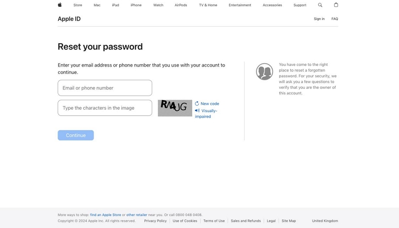This screenshot has height=228, width=399.
Task: Open the Mac menu item
Action: tap(97, 5)
